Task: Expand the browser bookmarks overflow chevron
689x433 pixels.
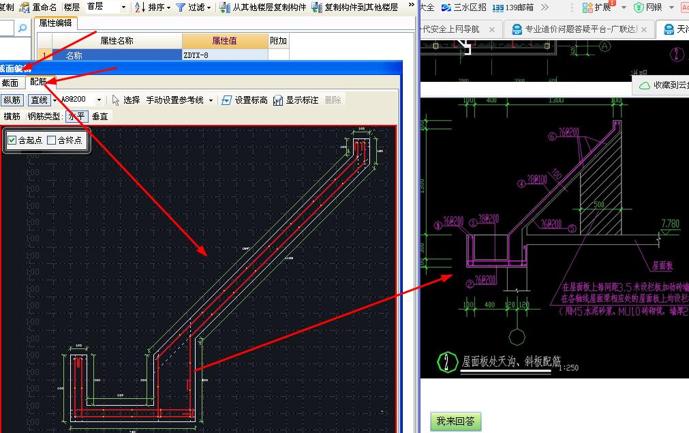Action: (545, 7)
